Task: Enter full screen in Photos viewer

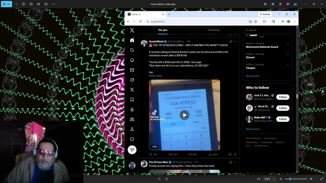Action: 321,179
